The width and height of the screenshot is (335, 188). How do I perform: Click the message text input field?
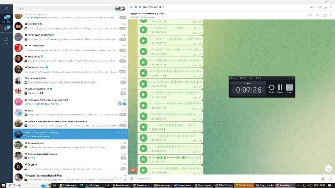pos(228,179)
